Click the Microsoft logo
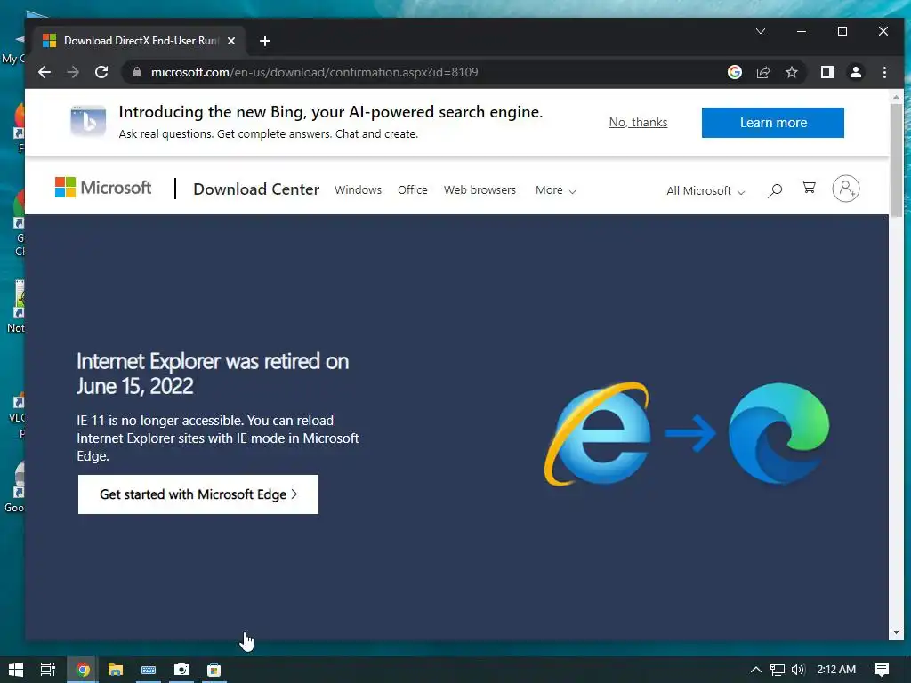Viewport: 911px width, 683px height. [103, 188]
